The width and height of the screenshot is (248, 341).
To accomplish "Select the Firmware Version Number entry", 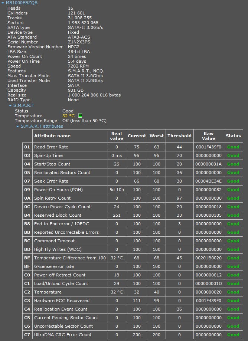I will click(x=35, y=47).
